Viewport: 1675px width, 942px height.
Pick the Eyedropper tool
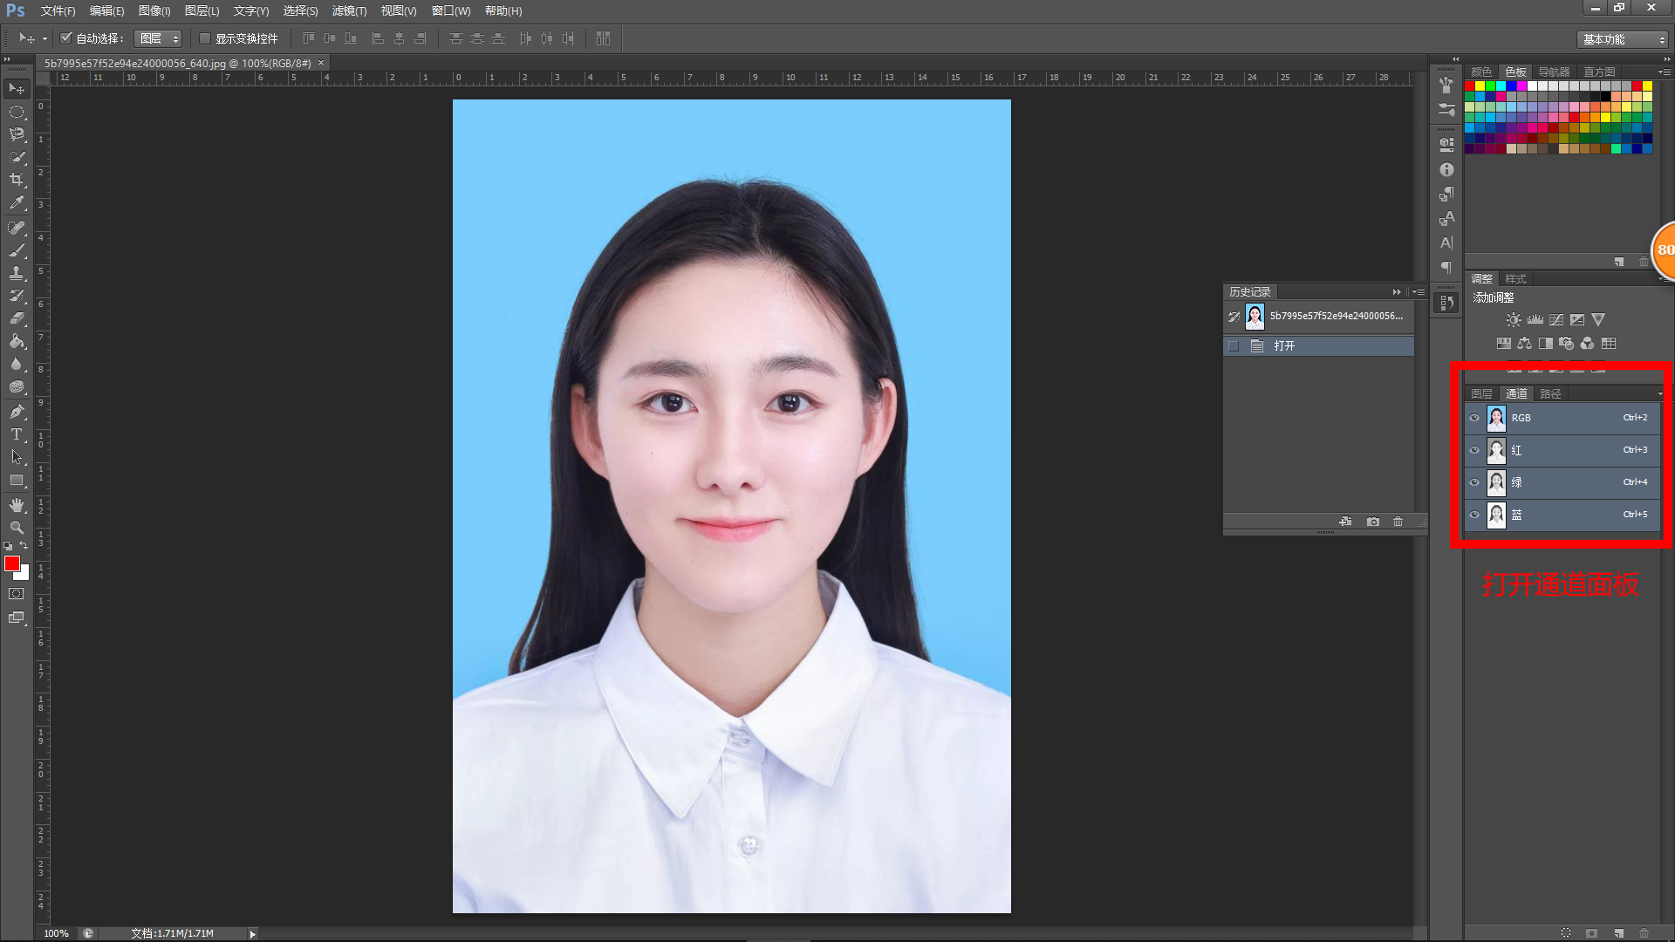click(17, 202)
